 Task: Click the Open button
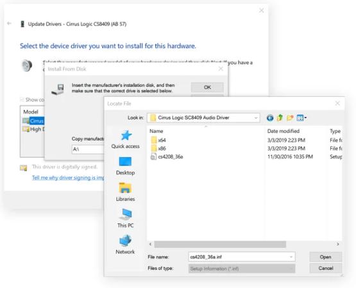[x=325, y=257]
